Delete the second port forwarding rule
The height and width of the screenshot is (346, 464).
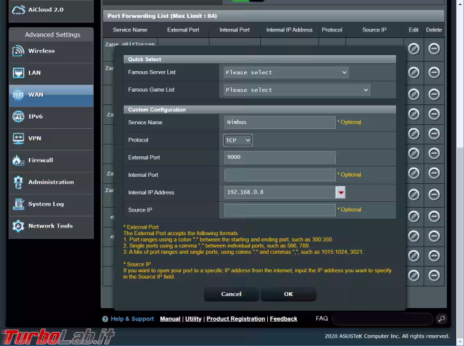434,72
